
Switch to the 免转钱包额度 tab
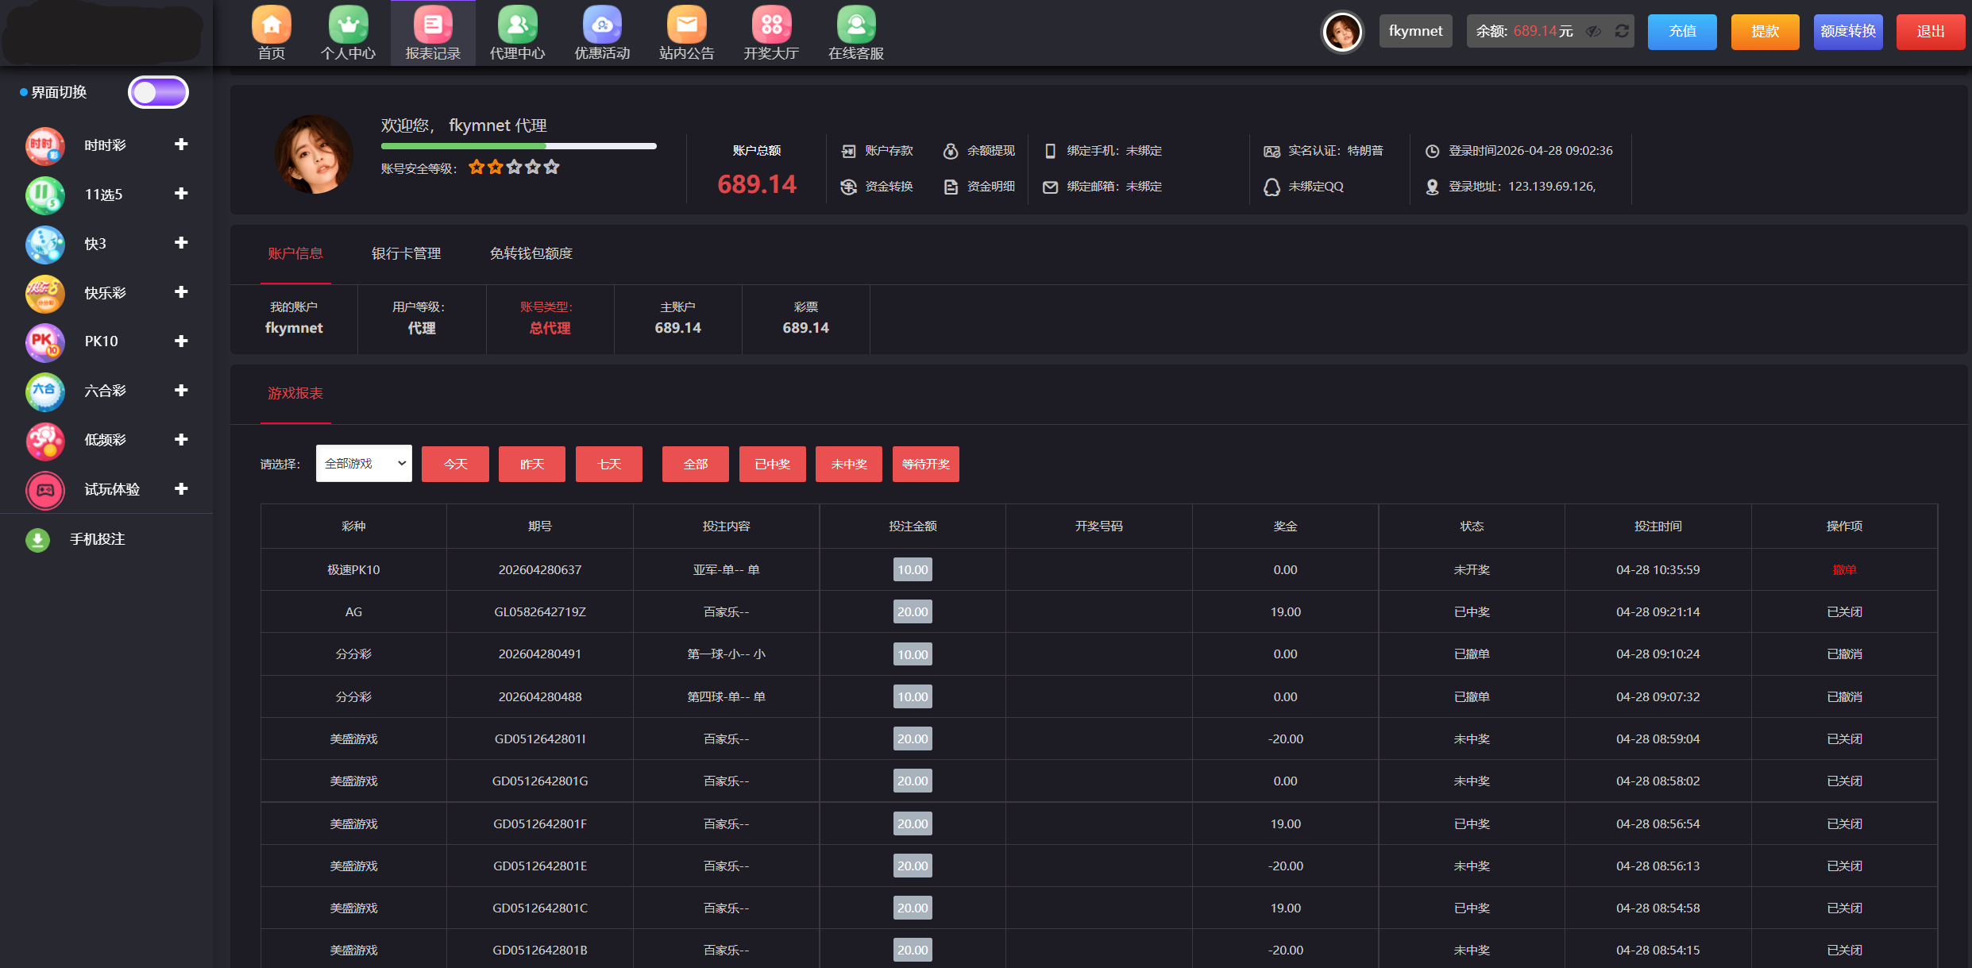click(x=531, y=253)
